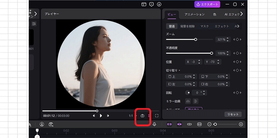Adjust the 不透明度 slider handle

tap(212, 53)
